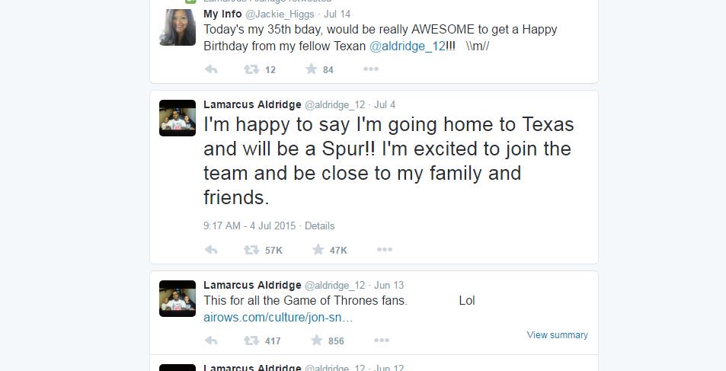This screenshot has width=726, height=371.
Task: Reply to the Spurs announcement tweet
Action: tap(212, 250)
